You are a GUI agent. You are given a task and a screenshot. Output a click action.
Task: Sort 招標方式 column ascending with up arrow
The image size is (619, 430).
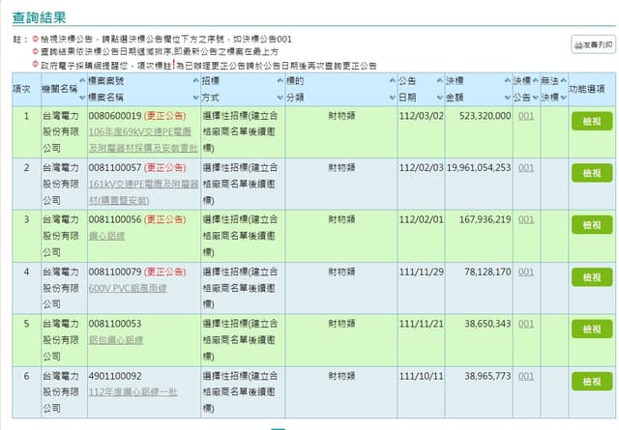tap(280, 81)
